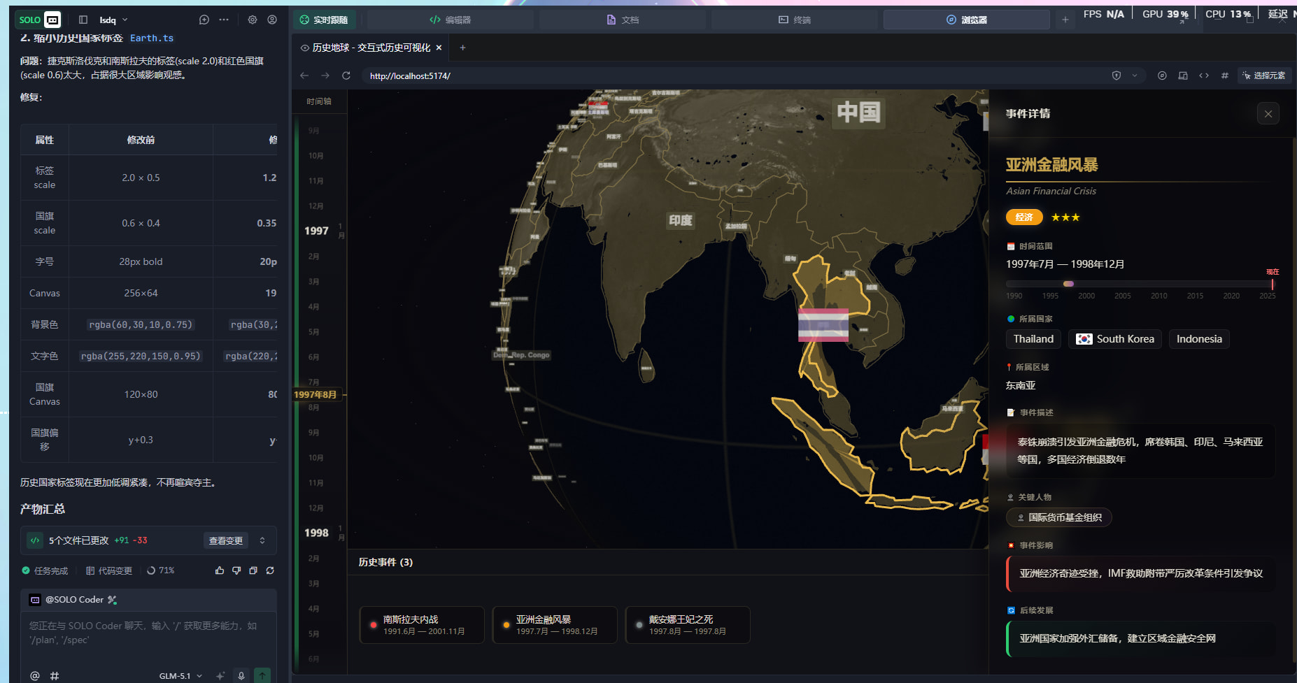1297x683 pixels.
Task: Open the settings gear in the SOLO header
Action: 253,20
